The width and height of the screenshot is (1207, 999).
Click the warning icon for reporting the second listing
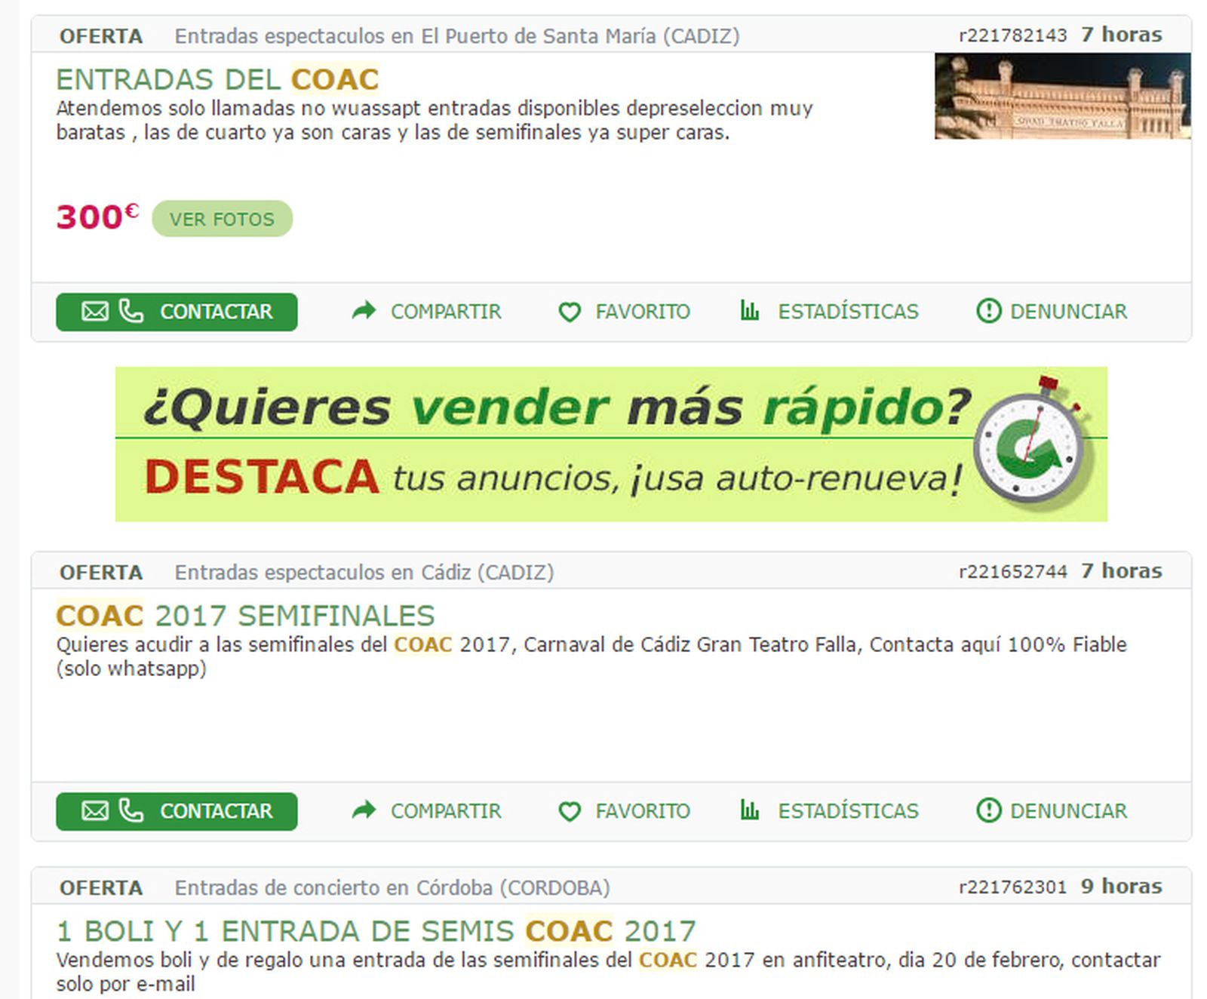click(x=988, y=811)
